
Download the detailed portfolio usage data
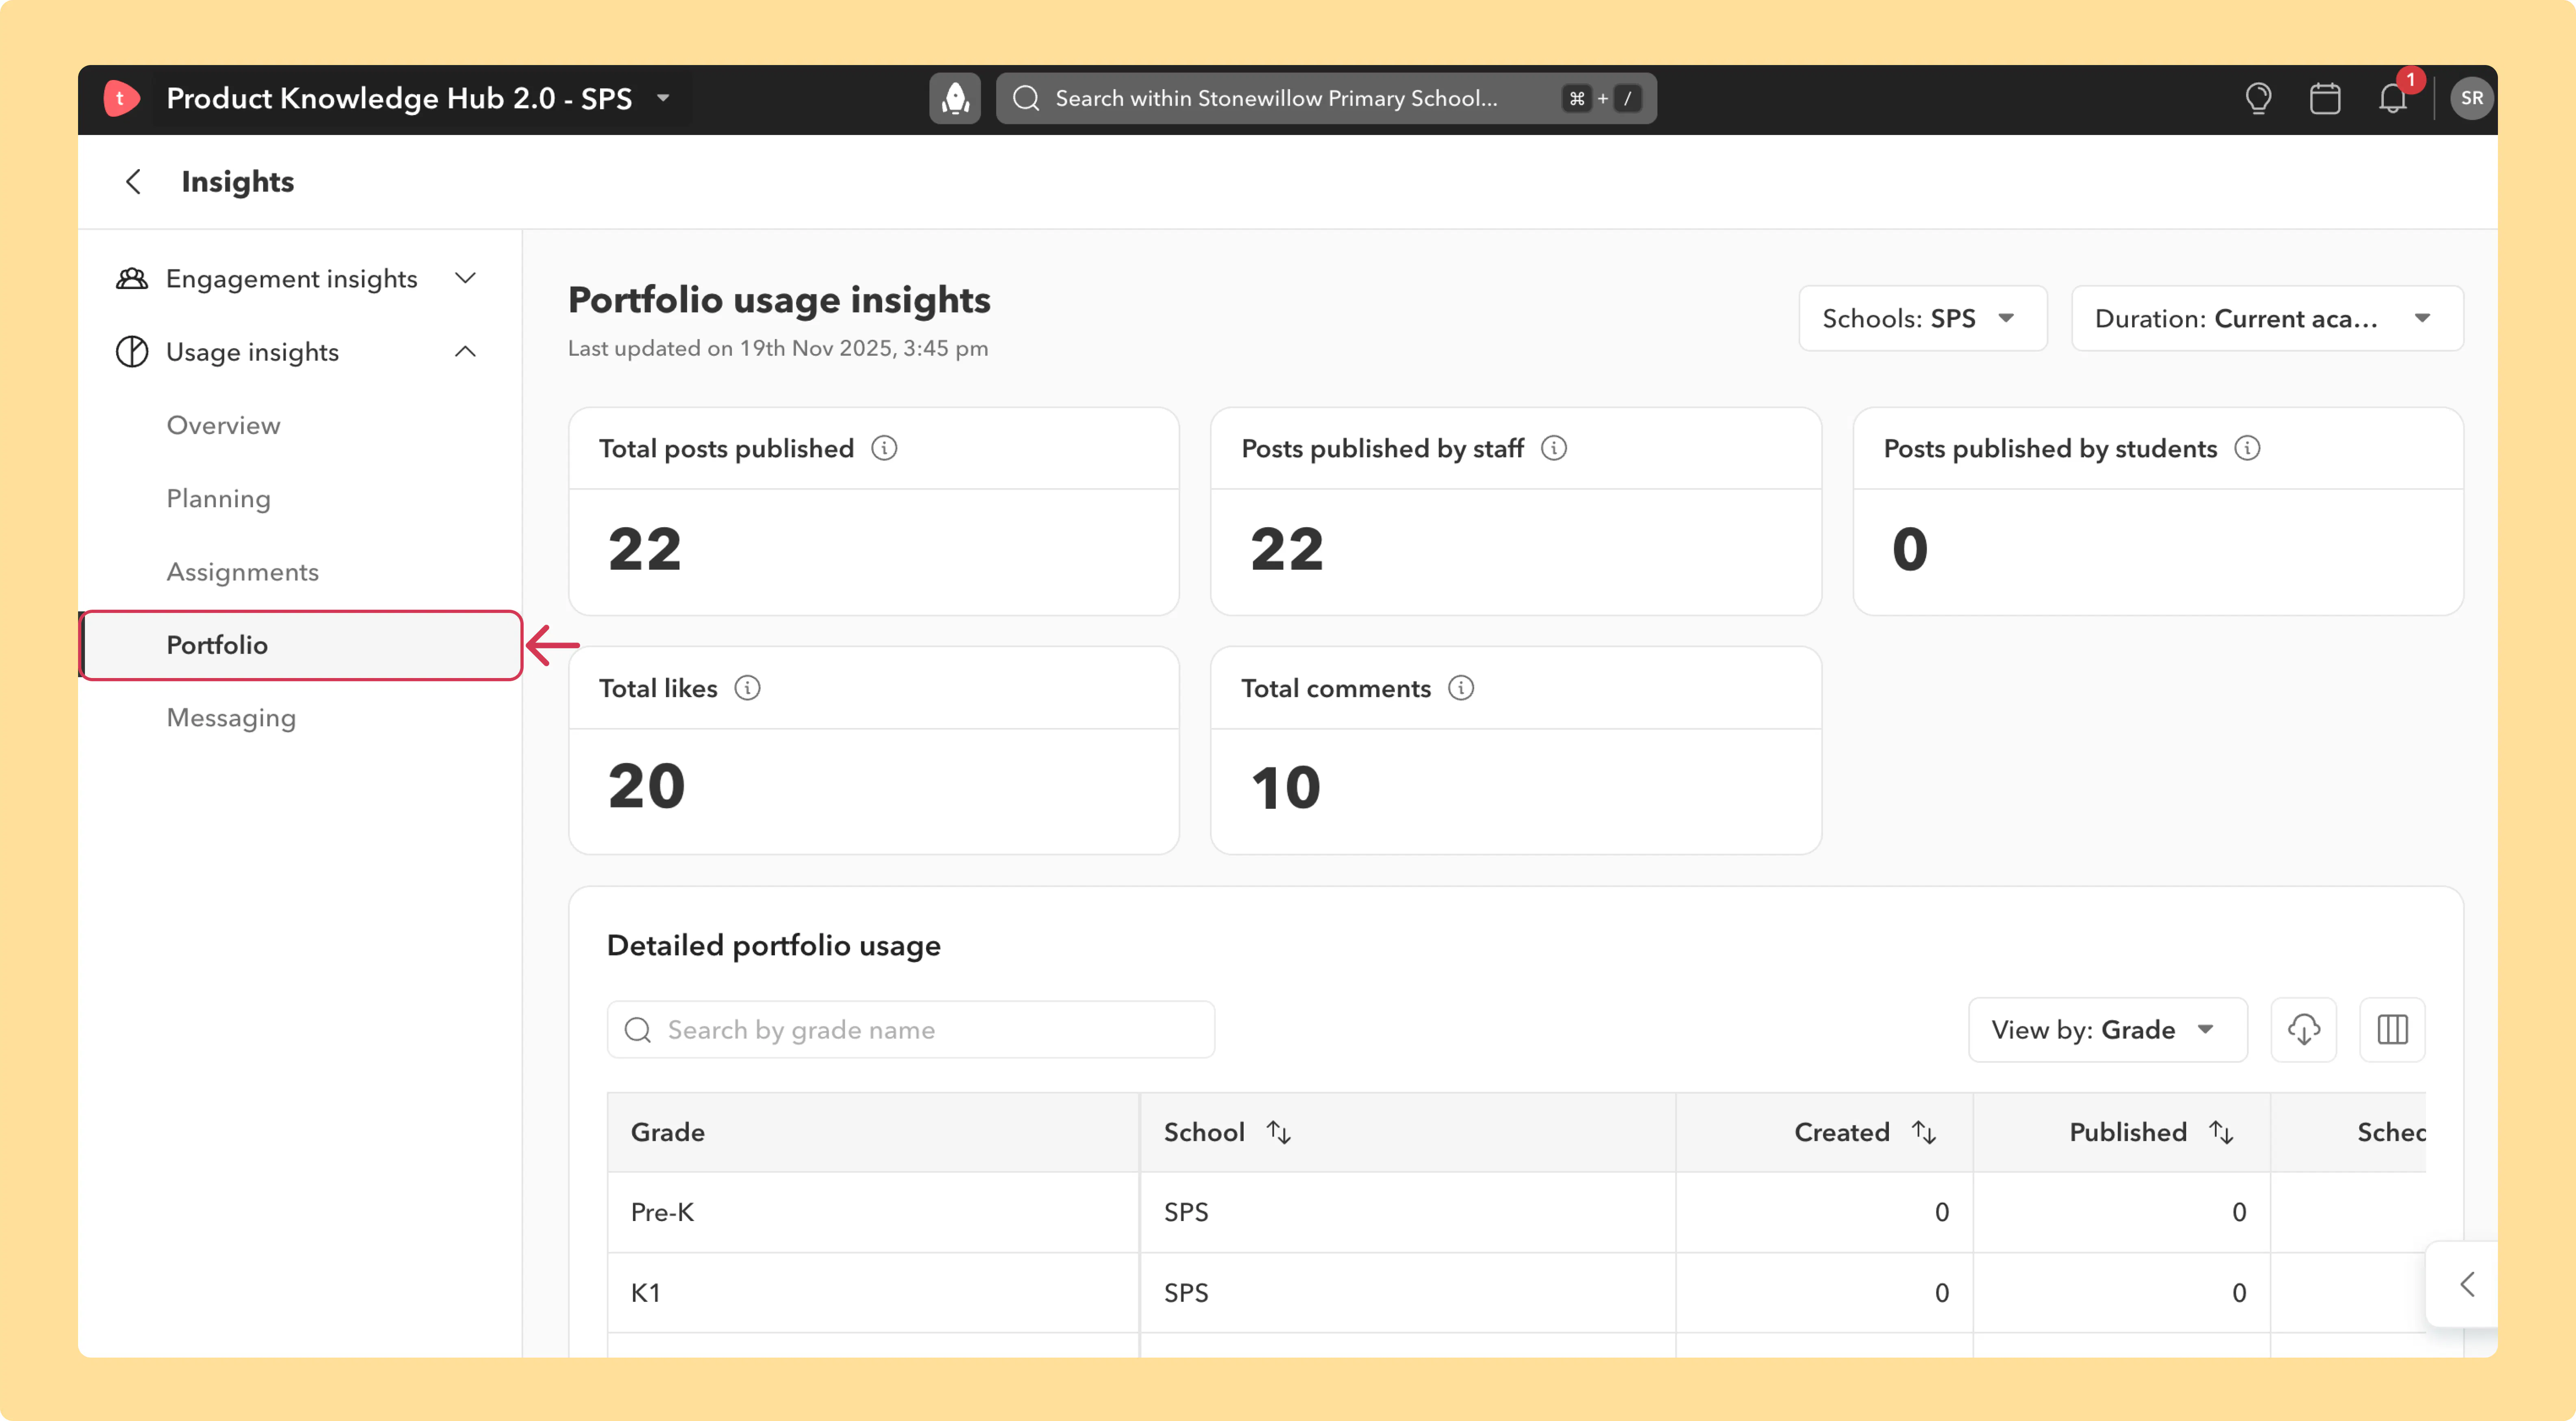[x=2304, y=1030]
